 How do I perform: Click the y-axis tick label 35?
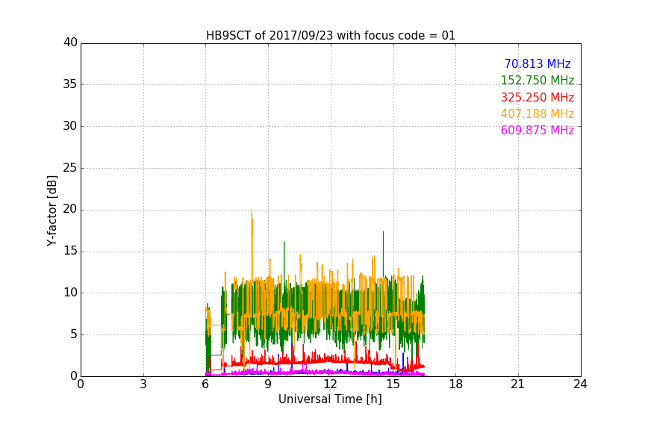point(70,84)
